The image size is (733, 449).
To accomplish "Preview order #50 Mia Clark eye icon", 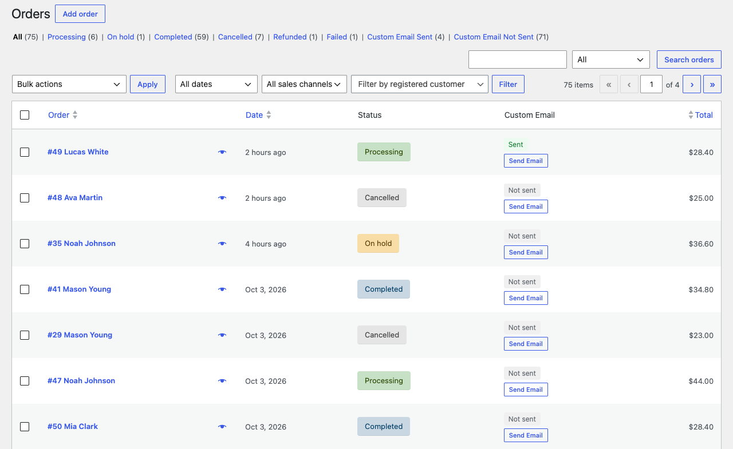I will pyautogui.click(x=222, y=427).
